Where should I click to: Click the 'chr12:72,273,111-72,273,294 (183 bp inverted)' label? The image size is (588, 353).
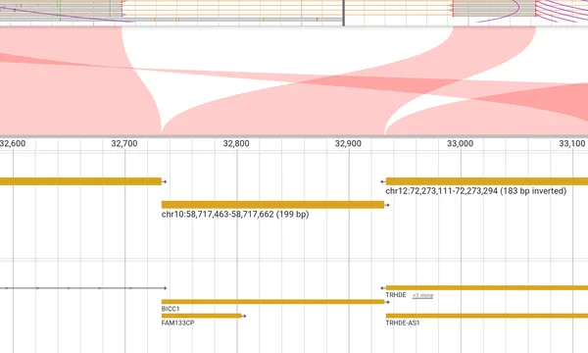476,191
